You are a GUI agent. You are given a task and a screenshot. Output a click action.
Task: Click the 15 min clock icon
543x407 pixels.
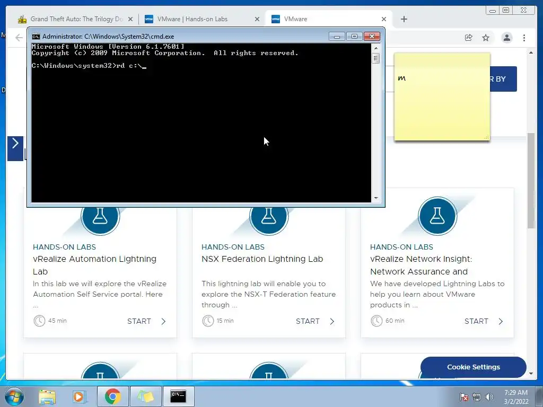[x=208, y=321]
